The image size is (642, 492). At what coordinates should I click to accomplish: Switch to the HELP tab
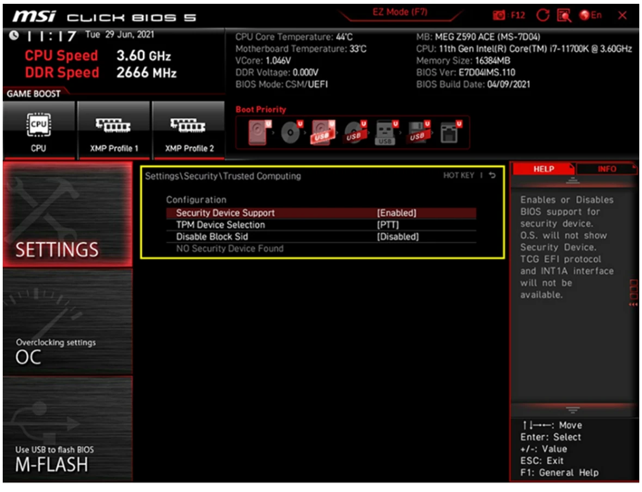click(x=543, y=169)
